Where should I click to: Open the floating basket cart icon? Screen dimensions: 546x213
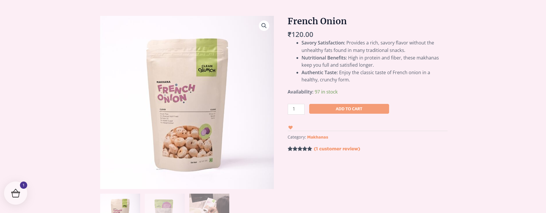pos(16,193)
